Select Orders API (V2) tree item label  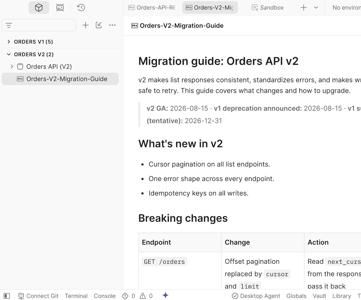tap(49, 66)
